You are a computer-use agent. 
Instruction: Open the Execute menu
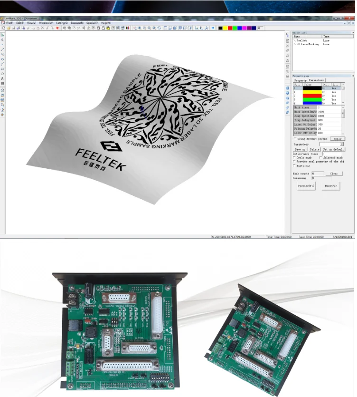[x=77, y=23]
